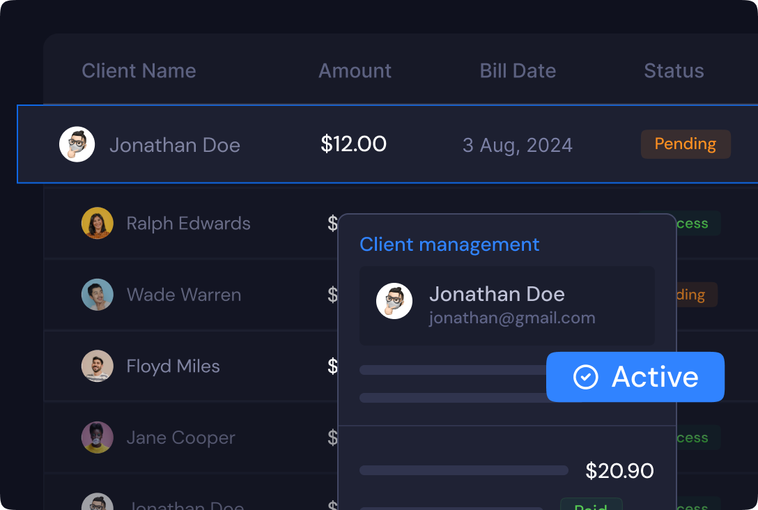
Task: Sort by the Amount column header
Action: coord(355,71)
